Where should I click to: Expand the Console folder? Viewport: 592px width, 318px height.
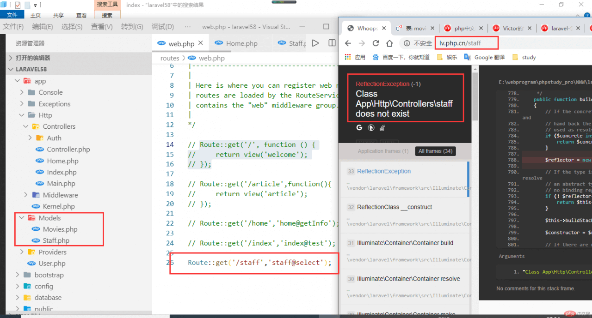[22, 92]
